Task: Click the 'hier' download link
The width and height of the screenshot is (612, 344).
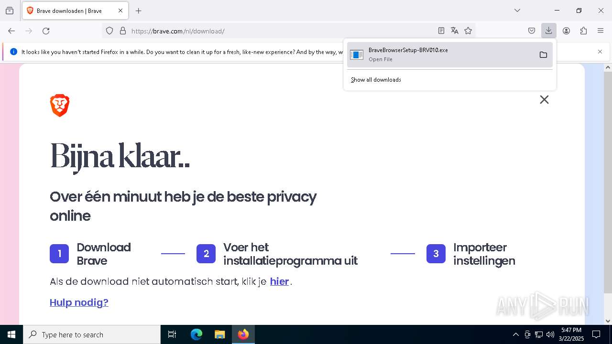Action: [x=279, y=281]
